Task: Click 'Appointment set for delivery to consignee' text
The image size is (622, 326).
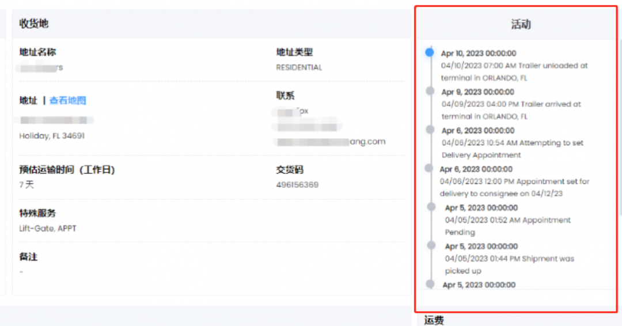Action: 514,187
